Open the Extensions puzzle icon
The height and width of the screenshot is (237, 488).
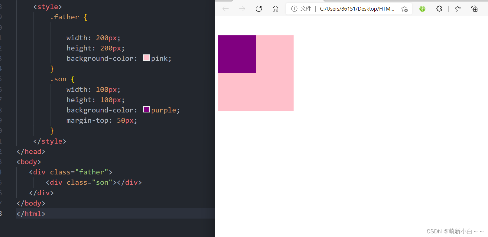[x=439, y=9]
